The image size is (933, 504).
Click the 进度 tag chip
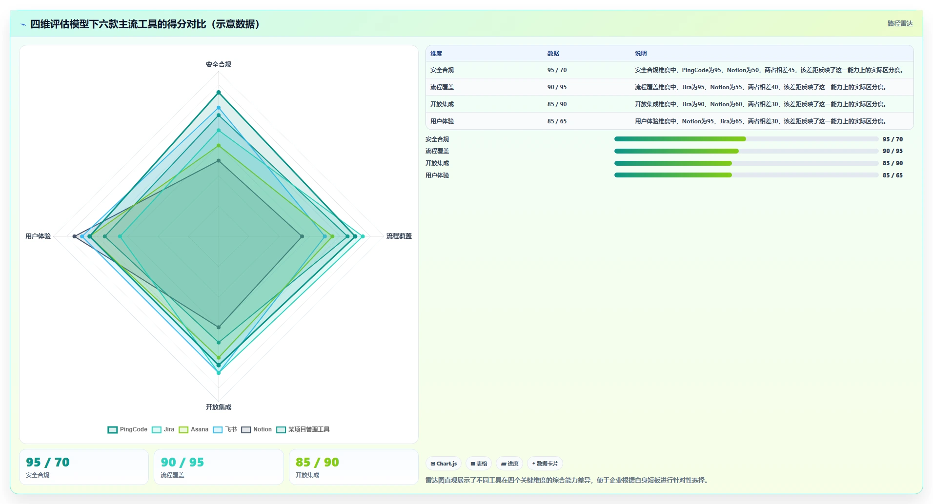[x=509, y=464]
